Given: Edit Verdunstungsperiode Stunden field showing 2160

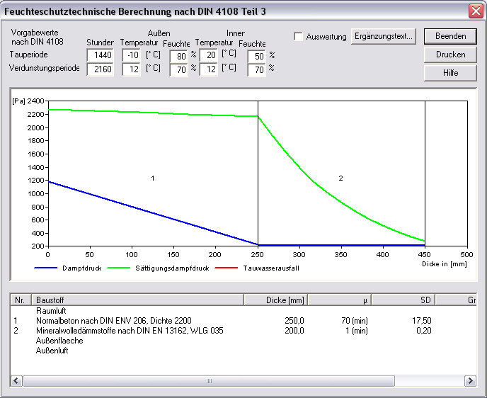Looking at the screenshot, I should (101, 69).
